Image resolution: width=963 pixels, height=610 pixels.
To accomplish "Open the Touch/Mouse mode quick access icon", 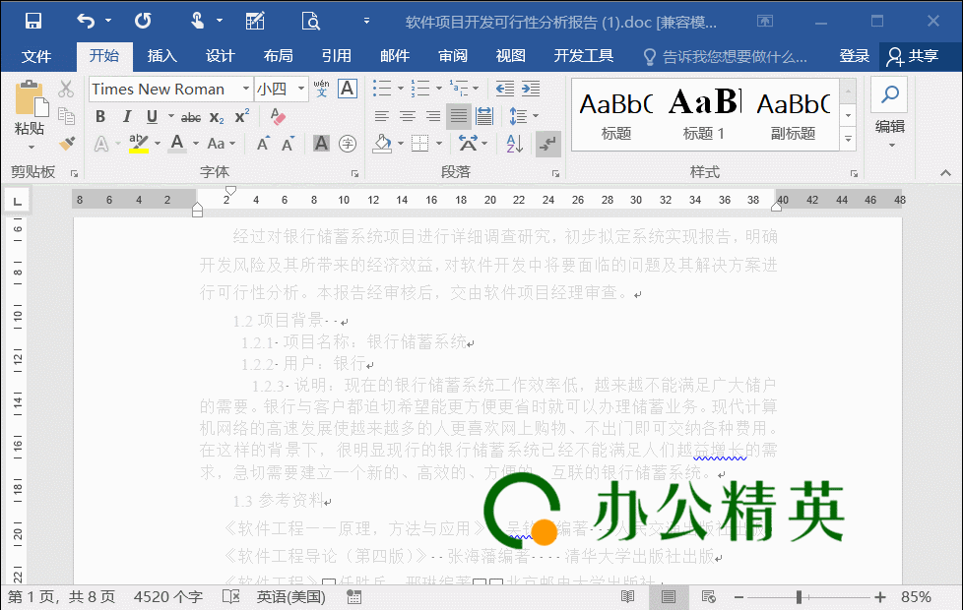I will 198,22.
